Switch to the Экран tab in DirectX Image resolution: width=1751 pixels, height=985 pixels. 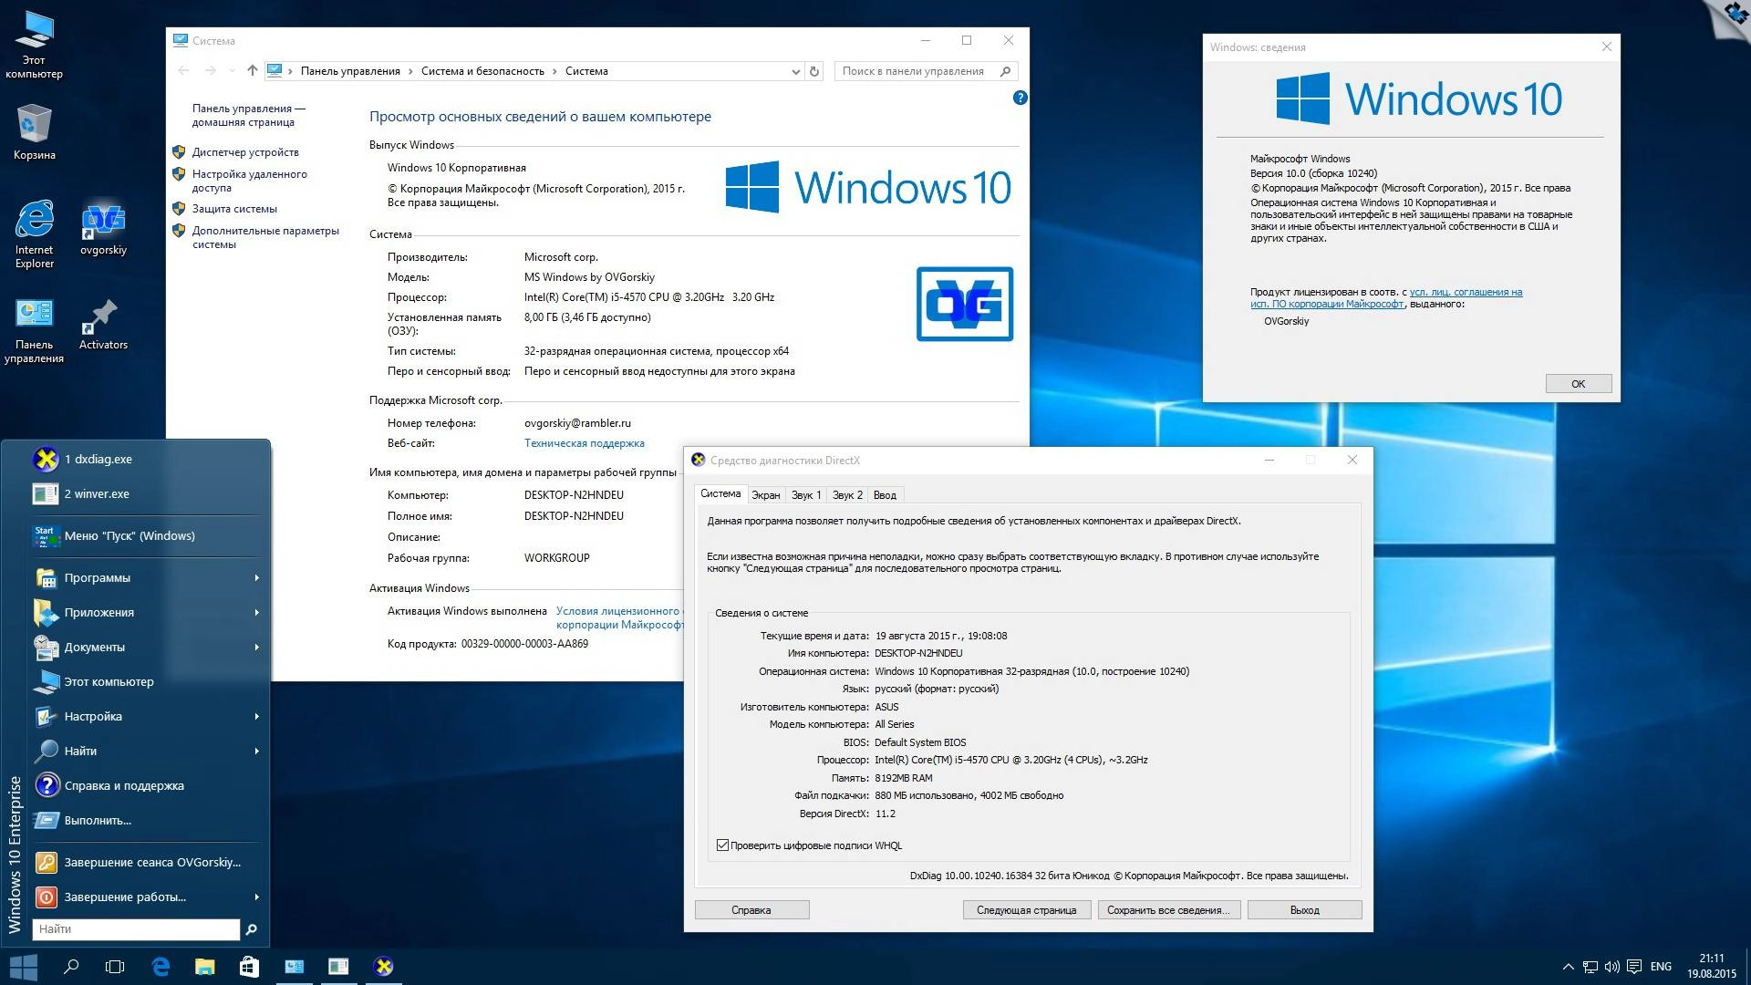point(765,494)
